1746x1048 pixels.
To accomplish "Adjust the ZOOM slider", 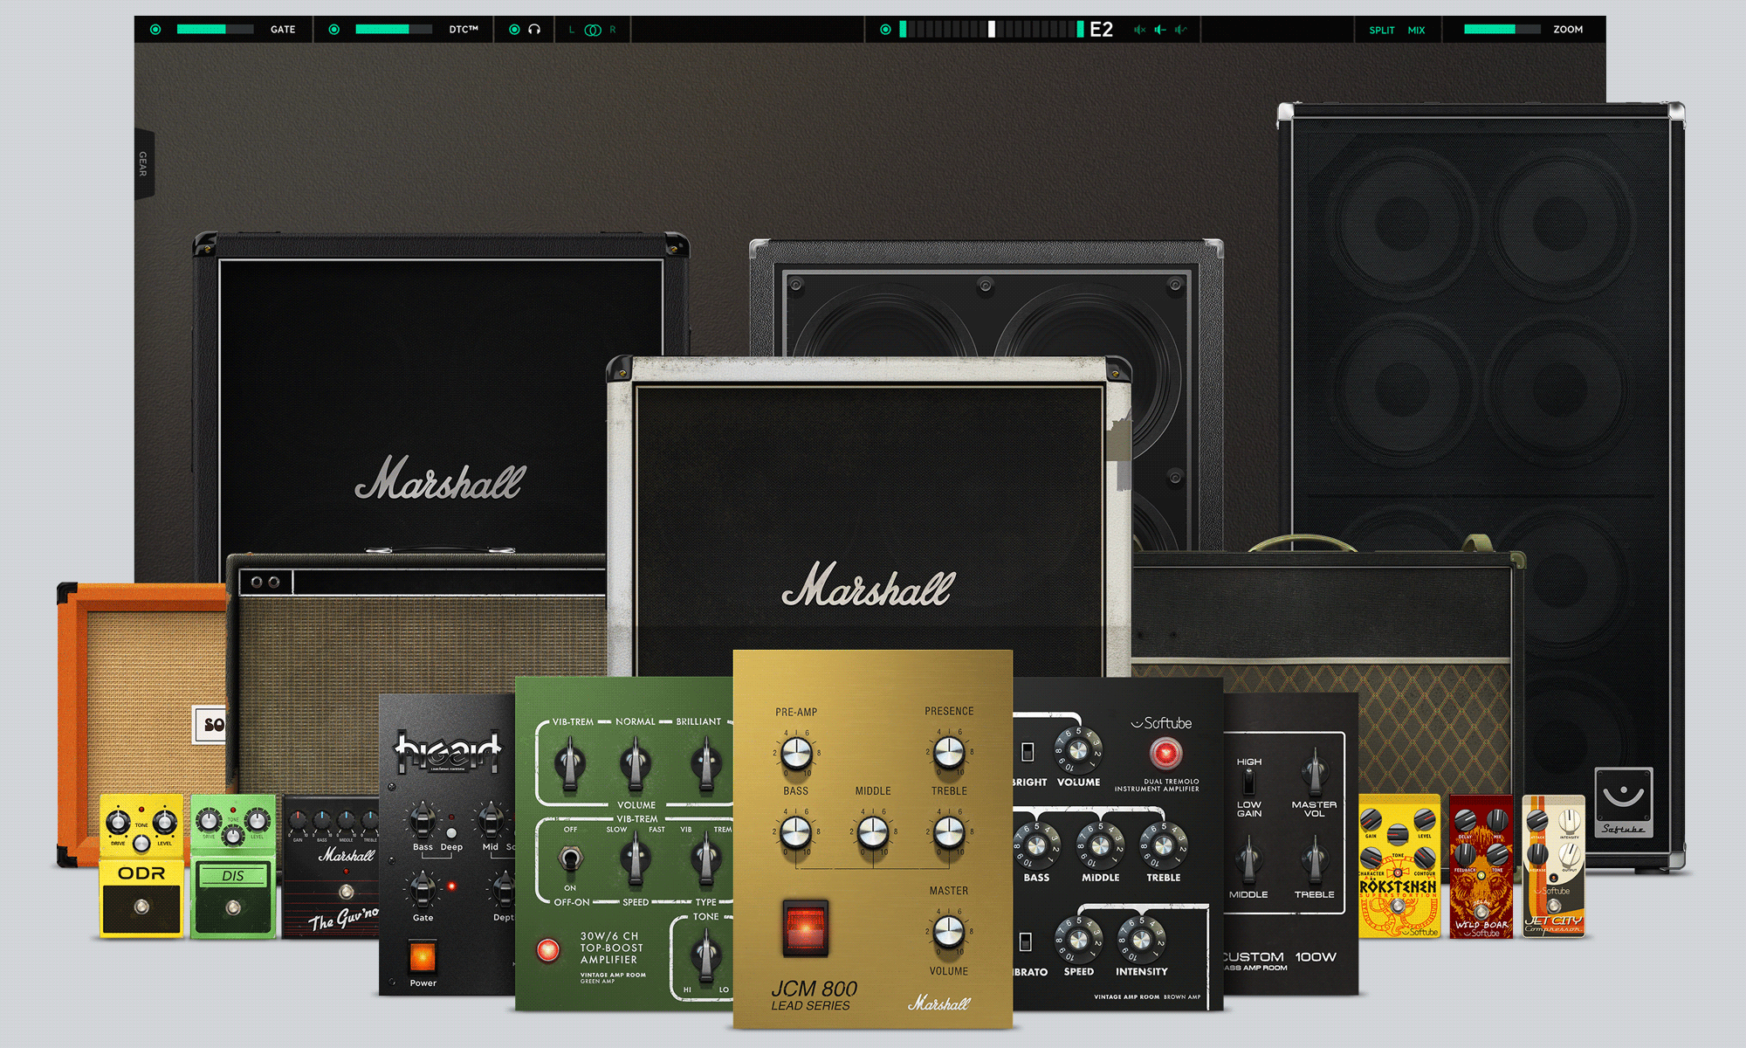I will click(1502, 30).
